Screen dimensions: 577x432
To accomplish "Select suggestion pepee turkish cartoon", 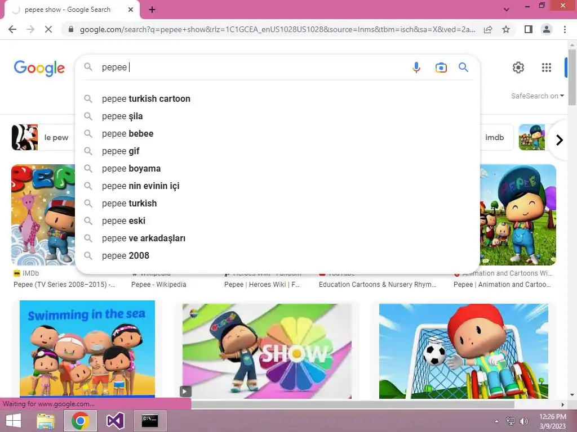I will (278, 99).
